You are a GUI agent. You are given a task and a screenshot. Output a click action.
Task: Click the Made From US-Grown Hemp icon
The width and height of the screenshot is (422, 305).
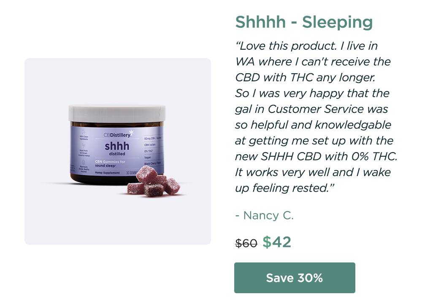(x=84, y=145)
